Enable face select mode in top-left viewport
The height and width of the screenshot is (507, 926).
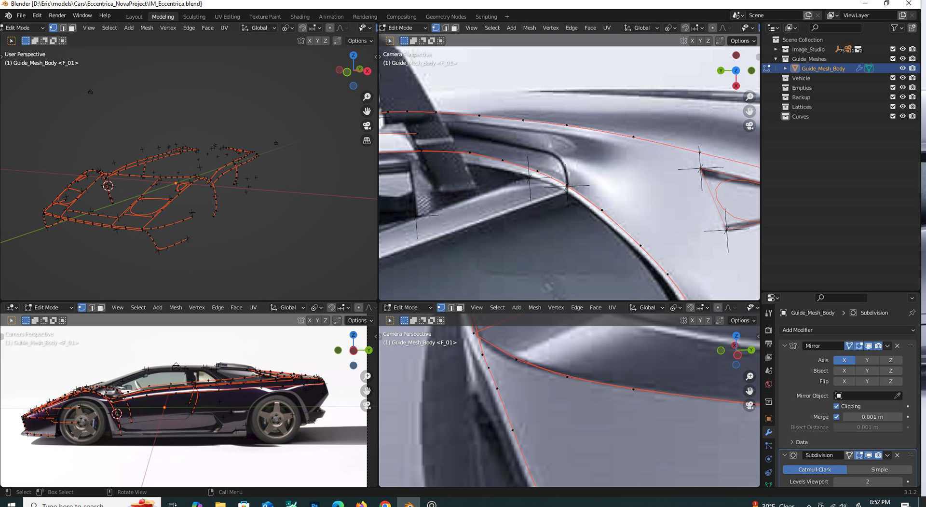(72, 28)
